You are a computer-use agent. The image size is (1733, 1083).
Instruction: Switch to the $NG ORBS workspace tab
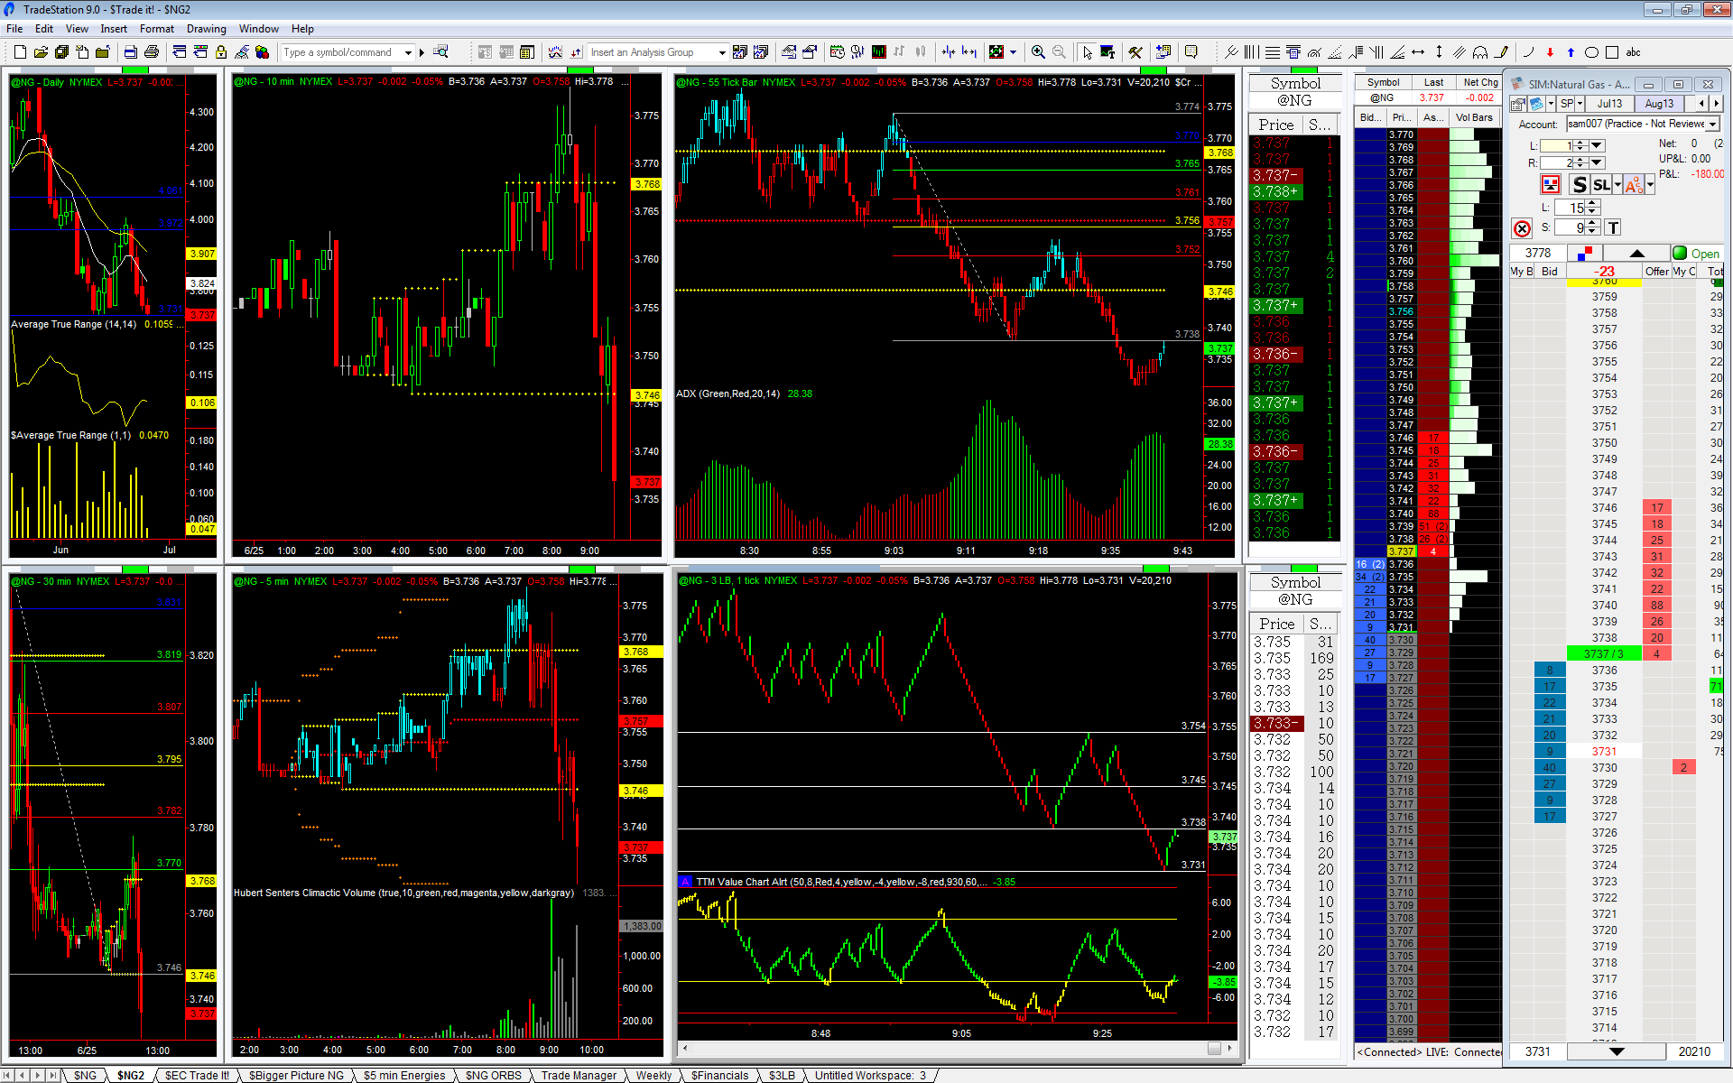point(493,1075)
